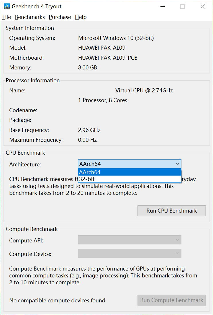Click the 'Operating System:' label
The height and width of the screenshot is (315, 213).
click(32, 38)
